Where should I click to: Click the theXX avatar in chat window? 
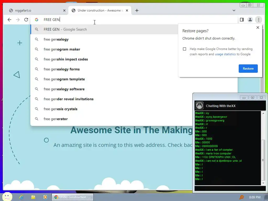tap(199, 105)
